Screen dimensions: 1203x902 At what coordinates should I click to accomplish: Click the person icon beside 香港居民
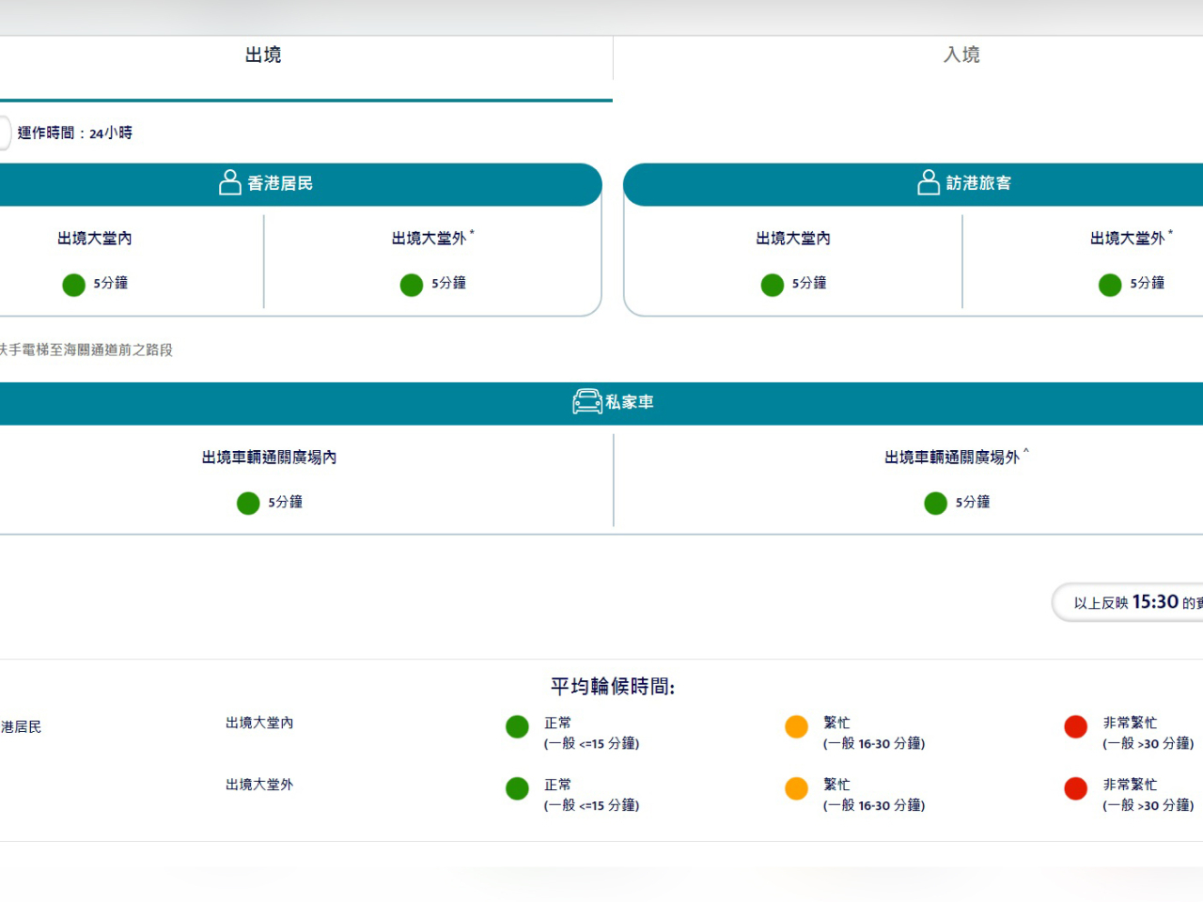pos(230,182)
